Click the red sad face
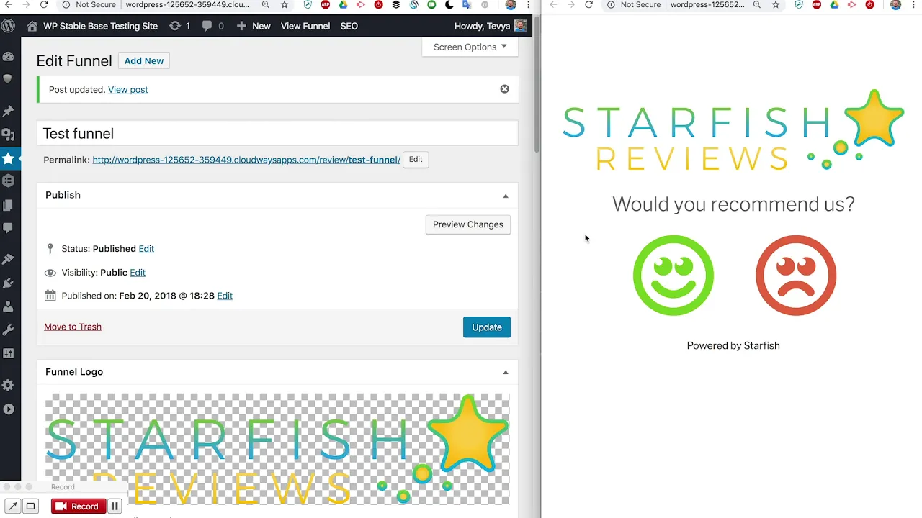Image resolution: width=922 pixels, height=518 pixels. click(796, 276)
